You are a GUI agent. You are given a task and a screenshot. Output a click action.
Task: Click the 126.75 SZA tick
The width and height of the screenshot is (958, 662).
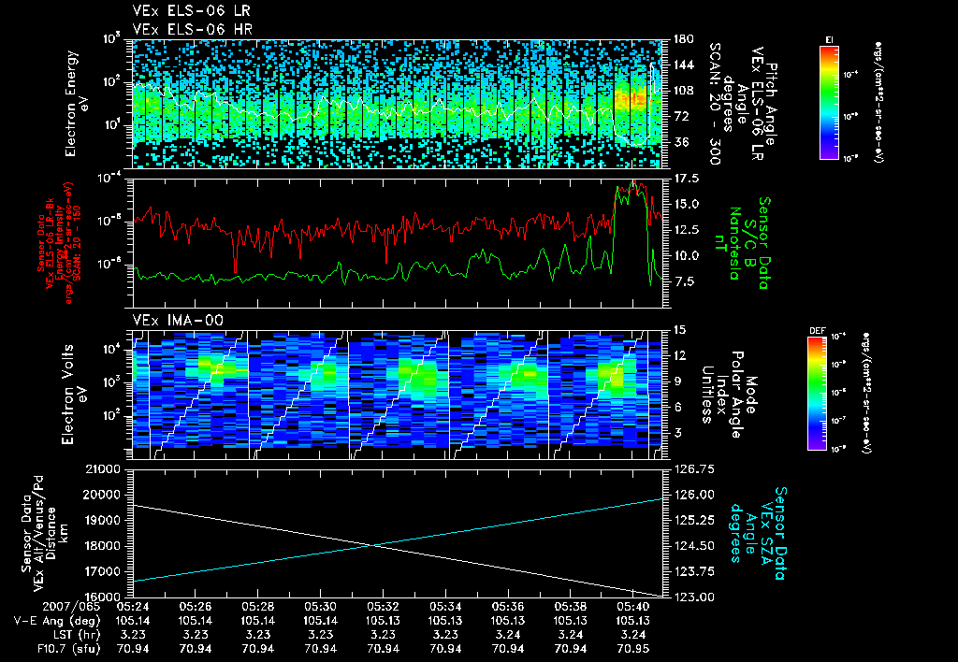pos(693,469)
